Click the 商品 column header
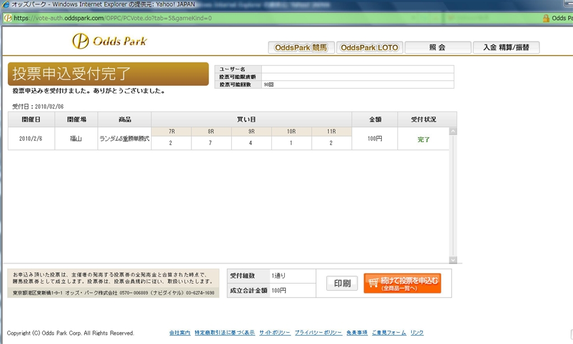 (x=125, y=119)
